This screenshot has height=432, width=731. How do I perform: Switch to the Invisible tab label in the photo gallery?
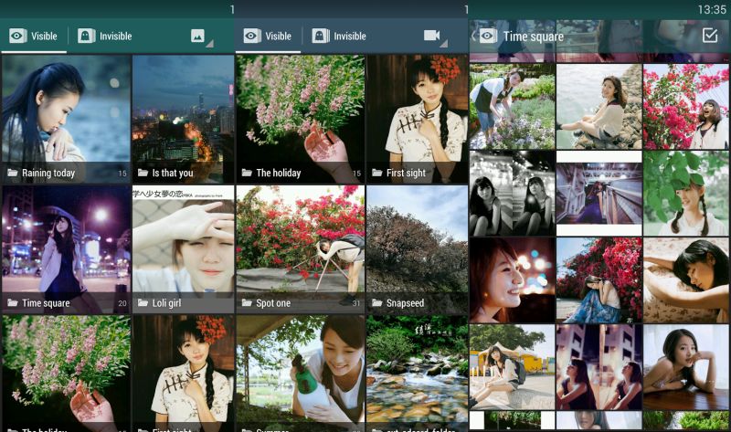coord(116,36)
